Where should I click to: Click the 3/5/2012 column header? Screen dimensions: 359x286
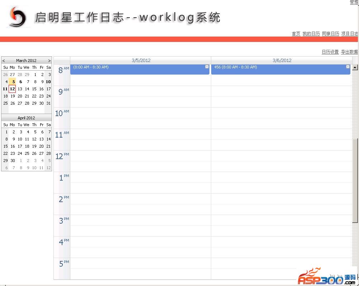141,61
